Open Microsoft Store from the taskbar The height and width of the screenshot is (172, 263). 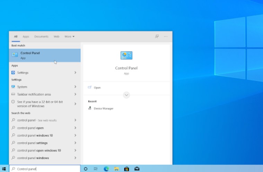pyautogui.click(x=126, y=169)
